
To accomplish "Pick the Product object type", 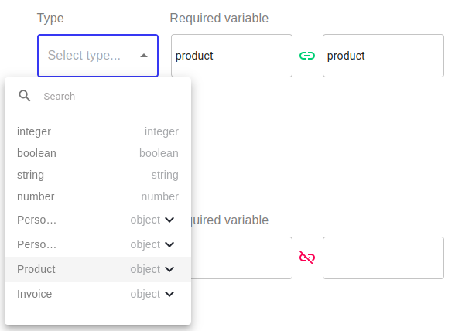I will (x=97, y=269).
